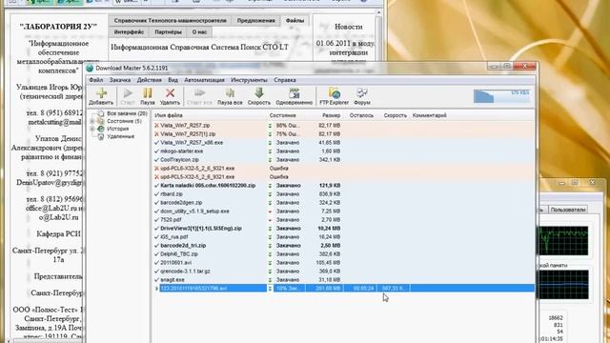This screenshot has width=610, height=343.
Task: Select Karta naladki 005.cdw zip download
Action: pos(343,185)
